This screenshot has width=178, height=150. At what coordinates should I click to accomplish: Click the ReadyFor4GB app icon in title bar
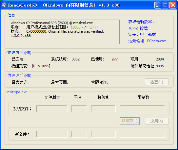pyautogui.click(x=4, y=5)
